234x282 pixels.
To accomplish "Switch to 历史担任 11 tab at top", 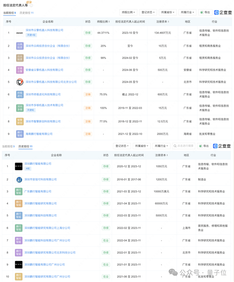I will click(27, 13).
